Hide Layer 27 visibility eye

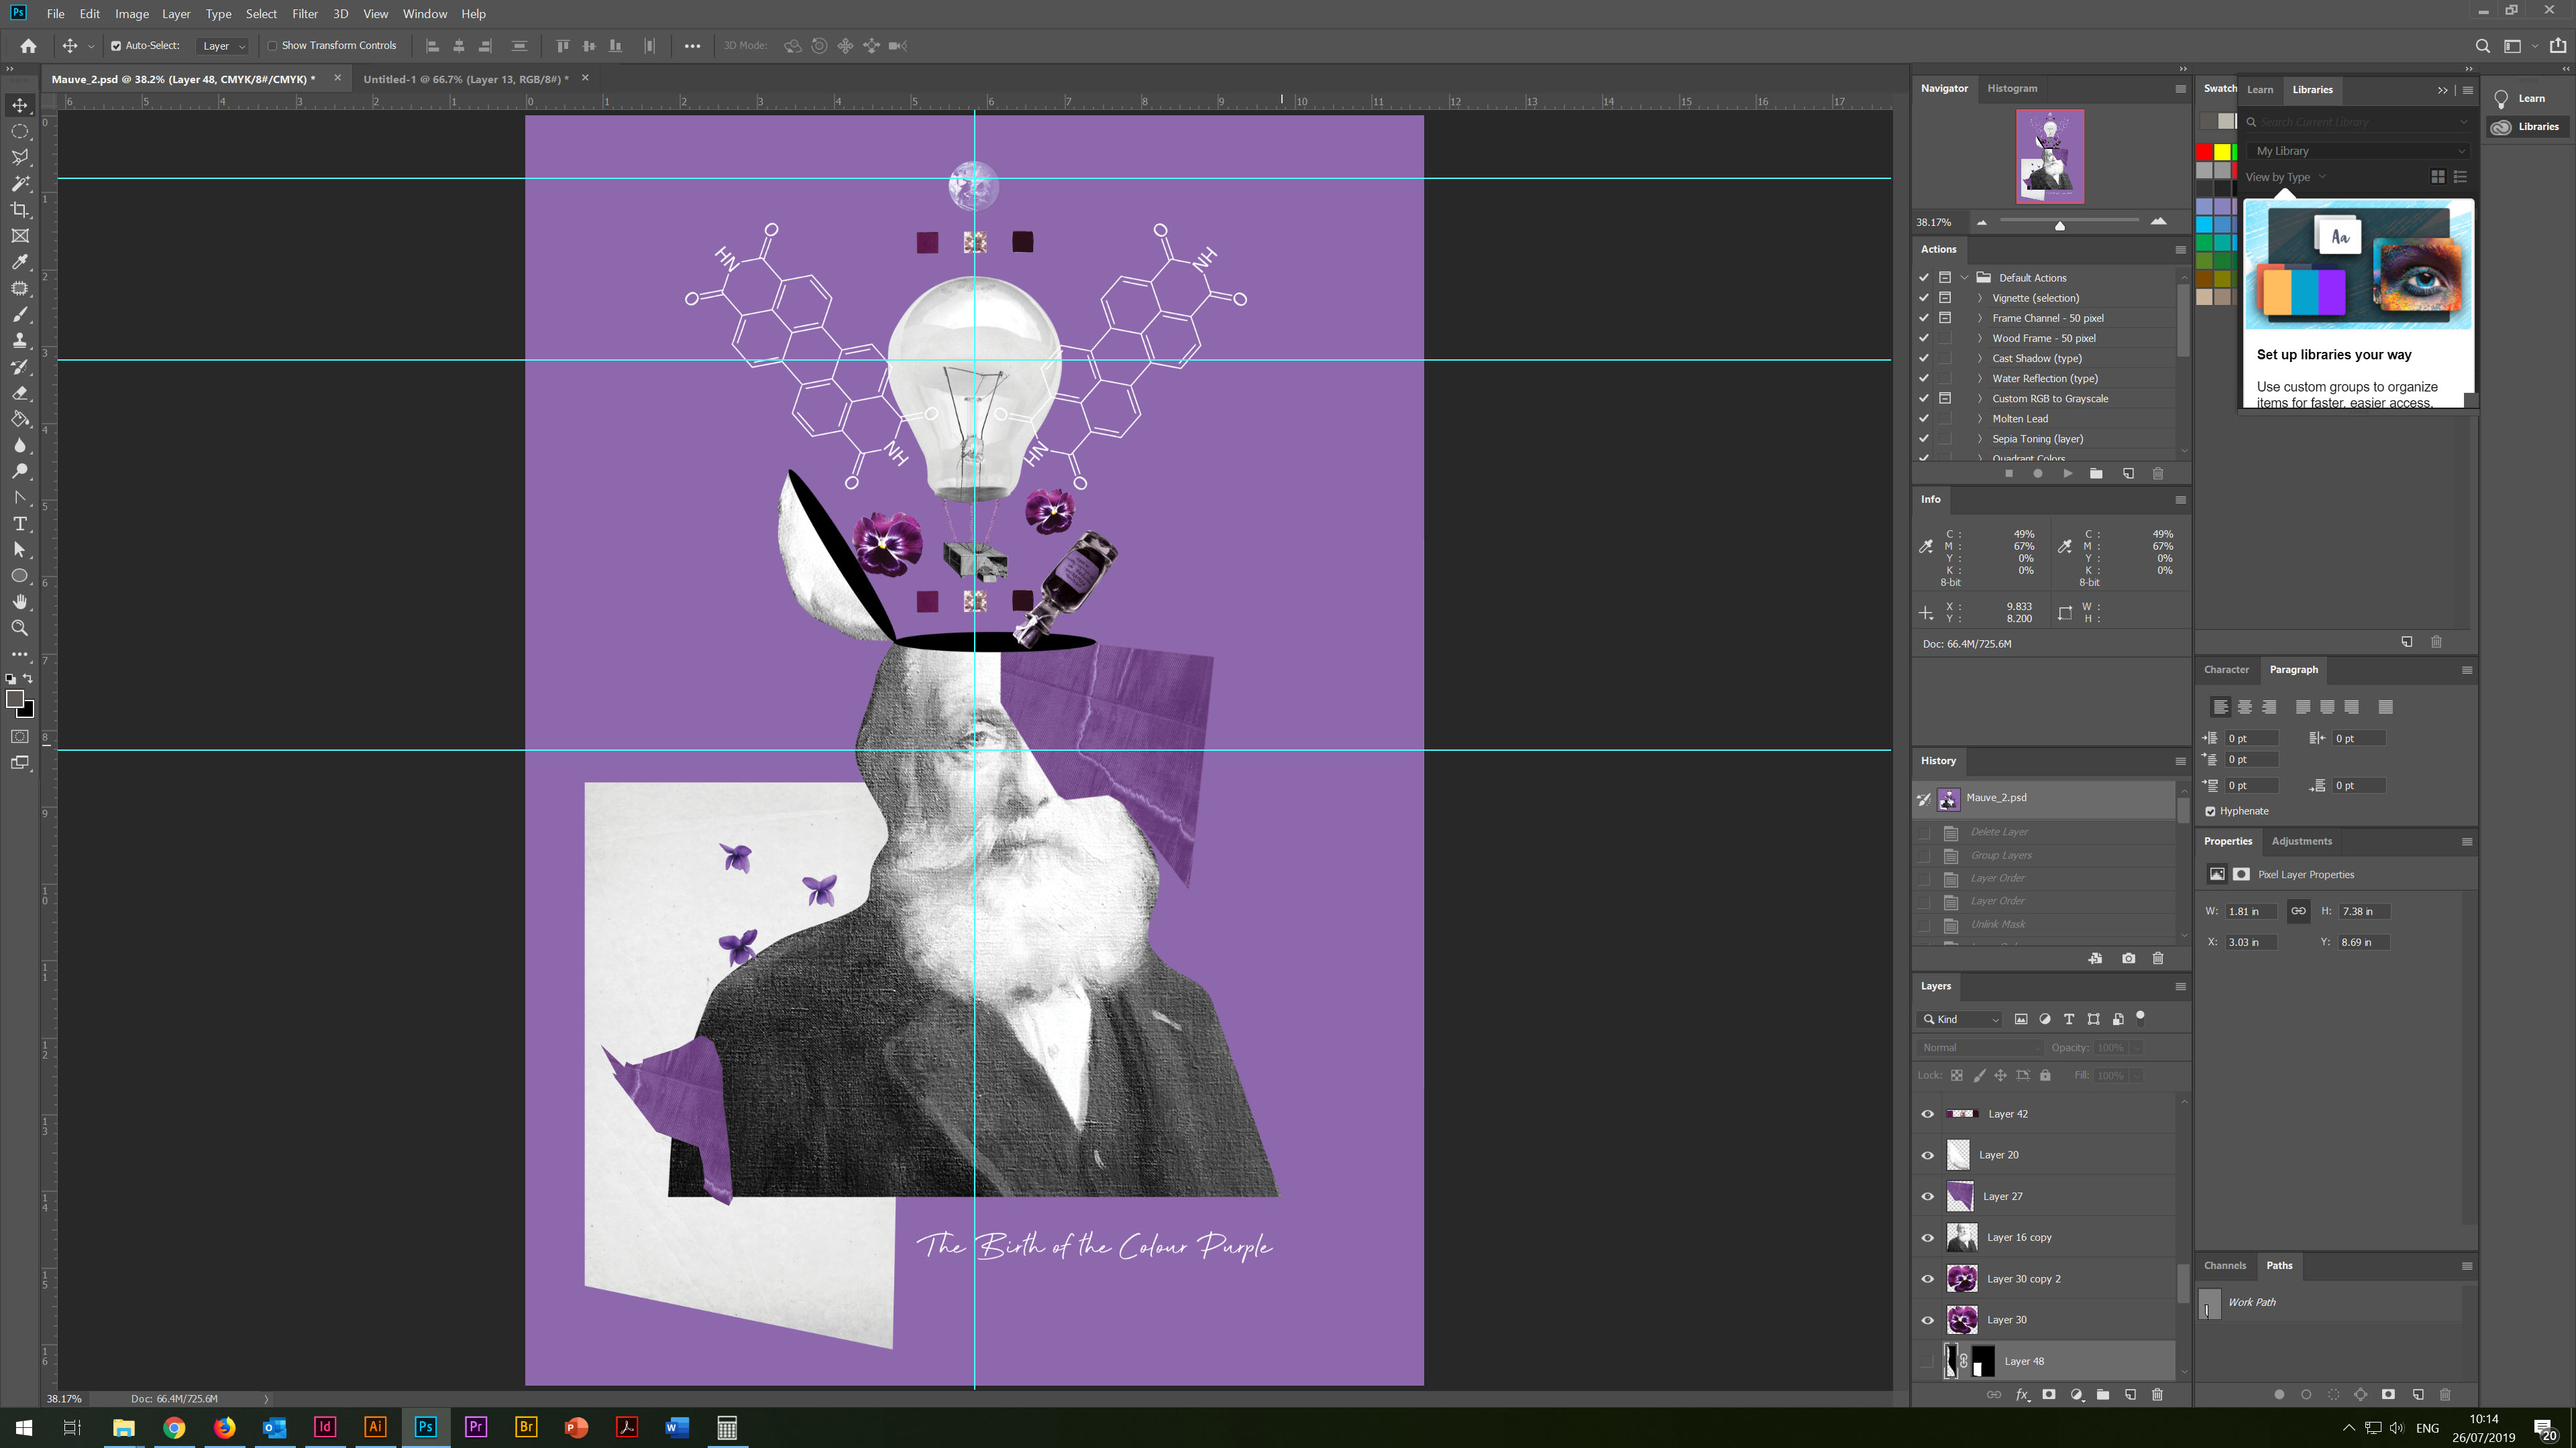(1927, 1196)
